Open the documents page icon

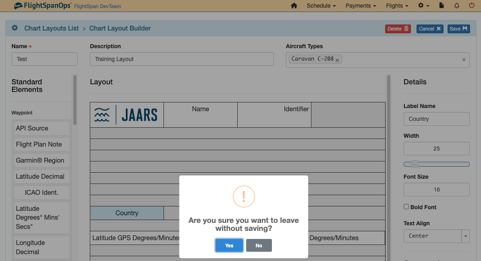pyautogui.click(x=441, y=6)
